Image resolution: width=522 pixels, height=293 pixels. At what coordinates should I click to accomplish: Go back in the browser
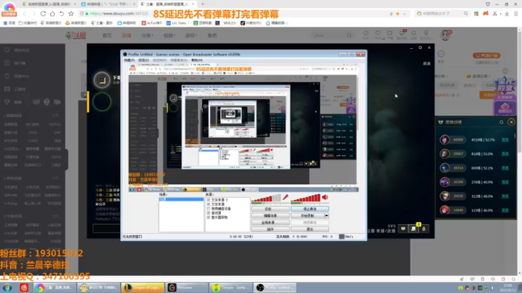[24, 14]
